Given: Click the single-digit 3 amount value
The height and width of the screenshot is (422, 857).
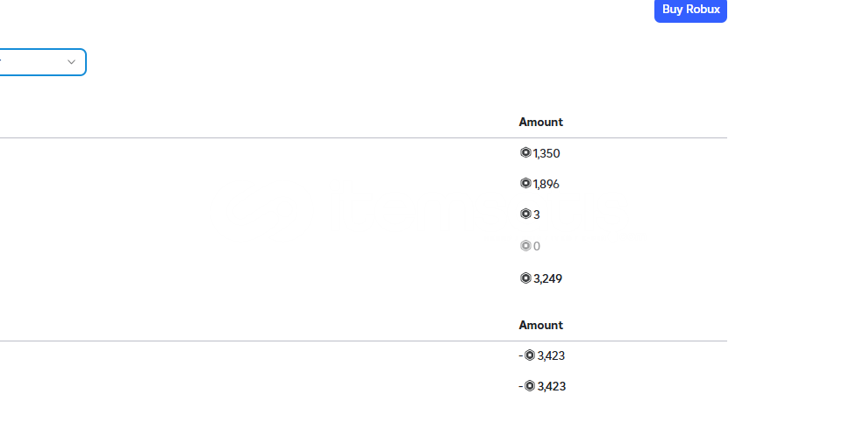Looking at the screenshot, I should pyautogui.click(x=537, y=215).
